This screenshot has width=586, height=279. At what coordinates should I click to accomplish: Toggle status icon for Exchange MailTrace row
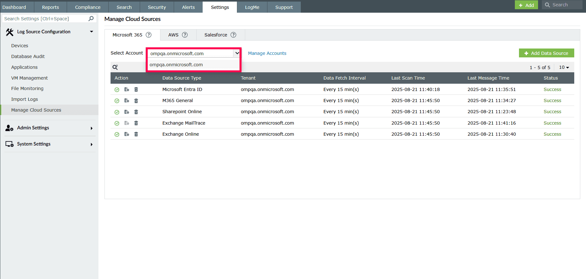[117, 123]
